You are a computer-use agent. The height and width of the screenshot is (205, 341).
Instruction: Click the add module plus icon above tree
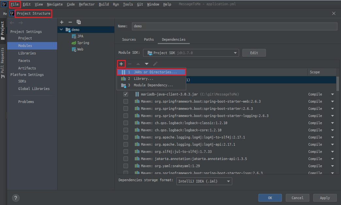(62, 22)
